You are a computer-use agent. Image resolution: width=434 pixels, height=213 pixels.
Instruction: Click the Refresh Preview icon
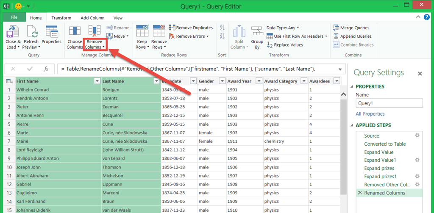[31, 32]
